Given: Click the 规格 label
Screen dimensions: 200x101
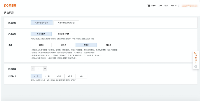Looking at the screenshot, I should pos(10,45).
